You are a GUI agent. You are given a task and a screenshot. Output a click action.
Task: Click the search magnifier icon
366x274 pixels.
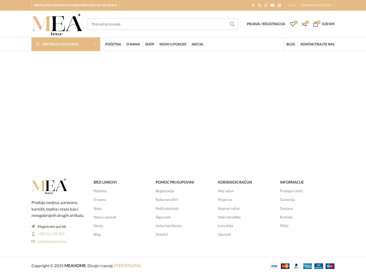point(232,24)
